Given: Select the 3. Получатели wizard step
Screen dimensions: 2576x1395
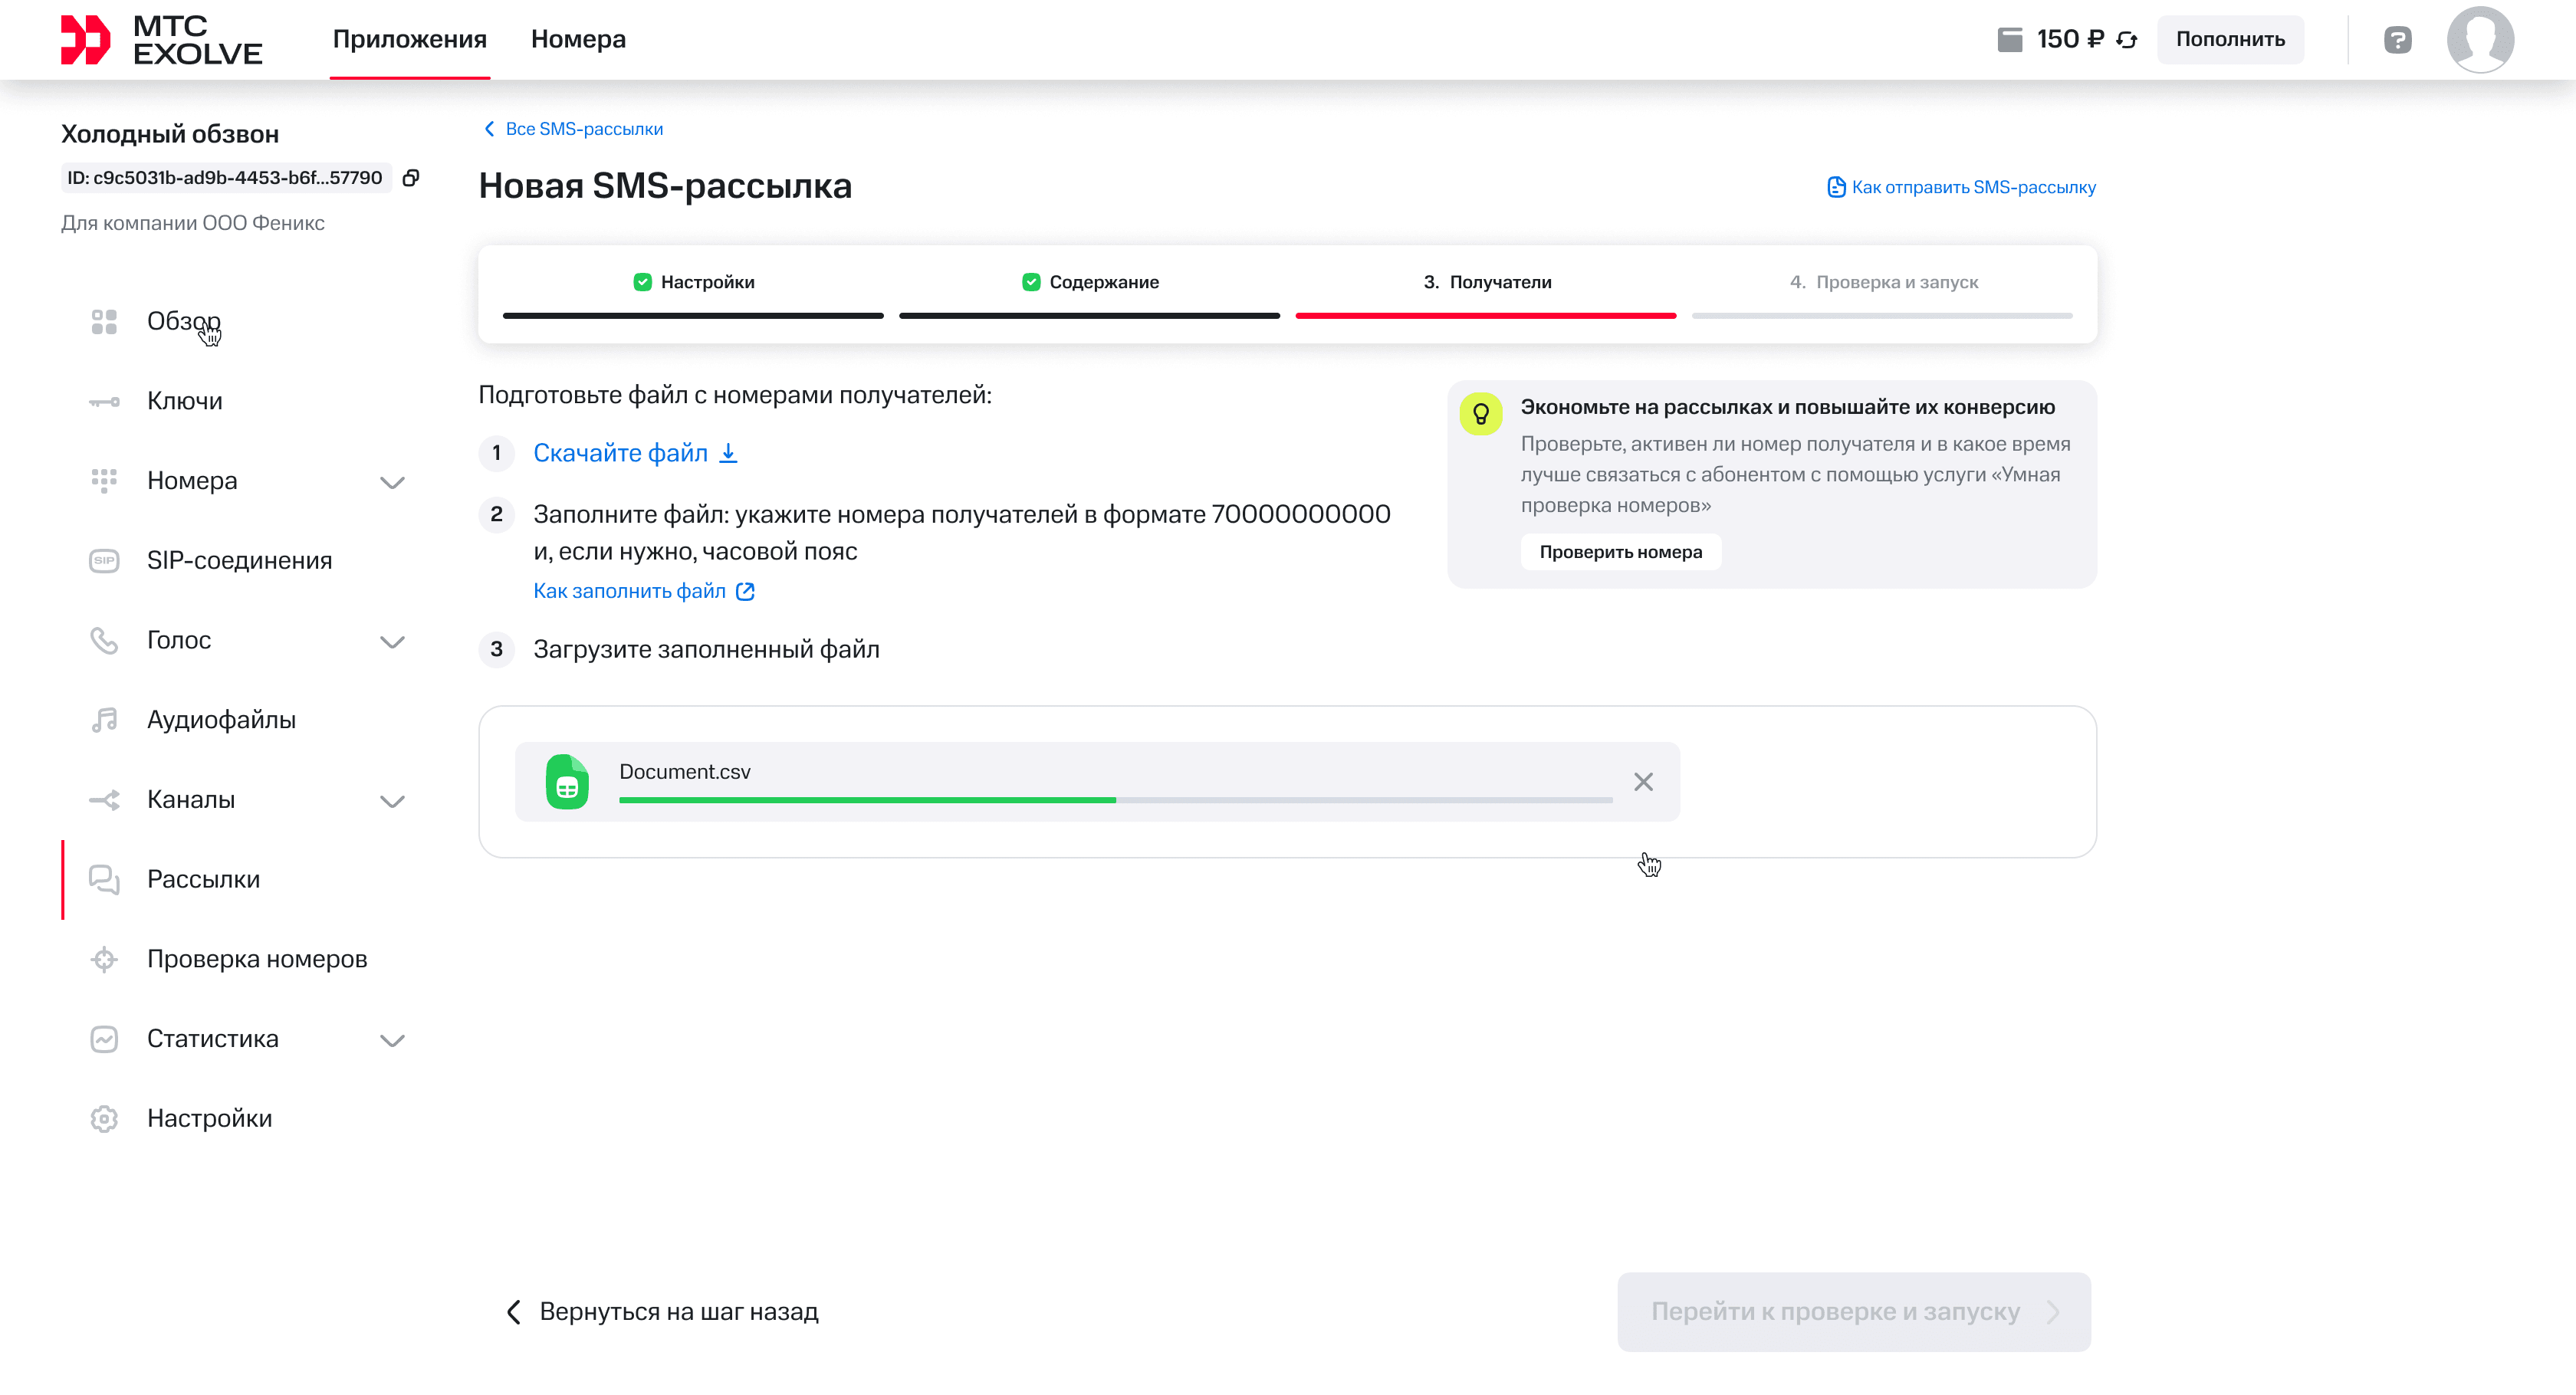Looking at the screenshot, I should click(1487, 283).
